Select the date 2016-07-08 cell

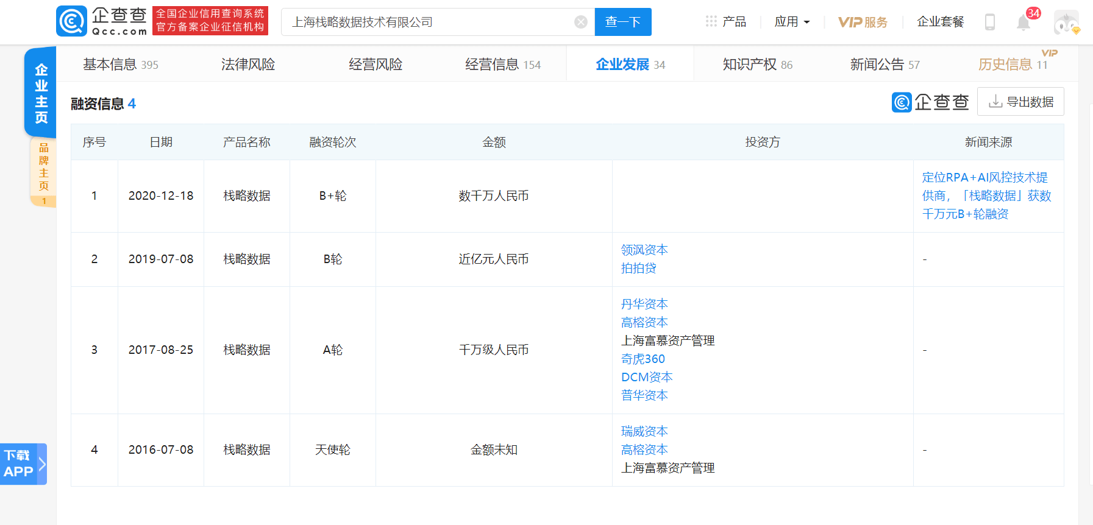pos(161,449)
